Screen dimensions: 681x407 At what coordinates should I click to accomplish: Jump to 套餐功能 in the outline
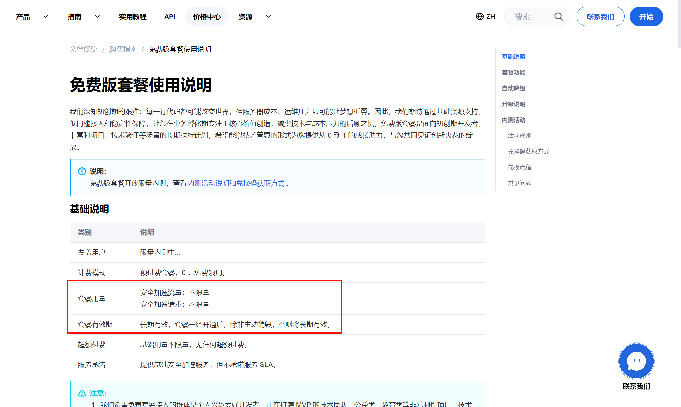[514, 73]
